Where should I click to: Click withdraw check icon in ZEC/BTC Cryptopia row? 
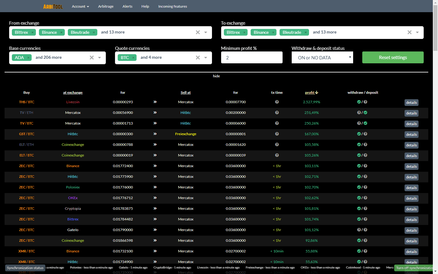point(359,209)
